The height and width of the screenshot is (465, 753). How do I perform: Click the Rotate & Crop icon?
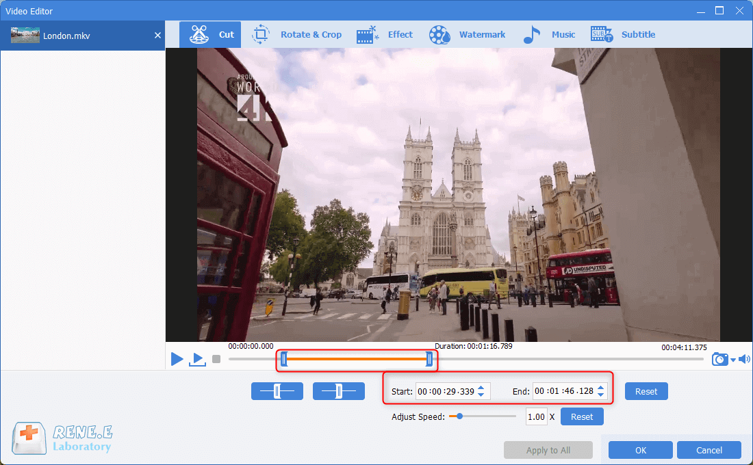coord(261,35)
